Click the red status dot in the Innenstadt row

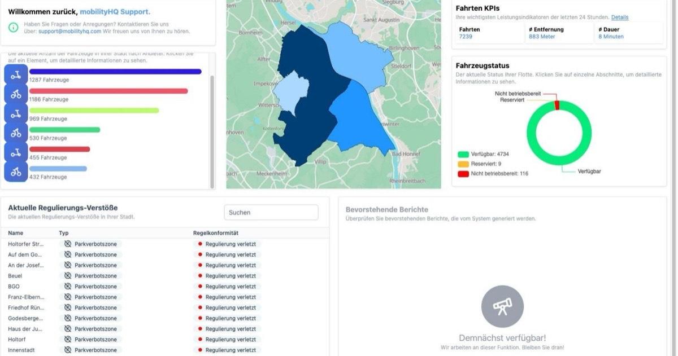click(x=200, y=350)
